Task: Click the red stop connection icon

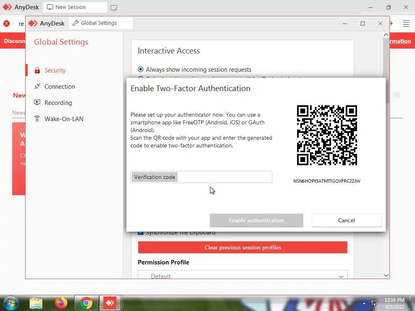Action: pyautogui.click(x=6, y=23)
